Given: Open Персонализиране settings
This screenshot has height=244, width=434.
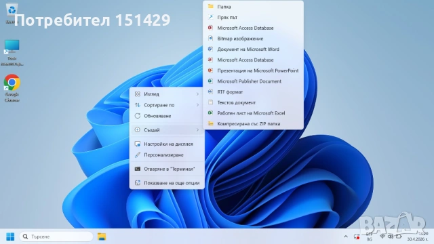Looking at the screenshot, I should click(167, 155).
